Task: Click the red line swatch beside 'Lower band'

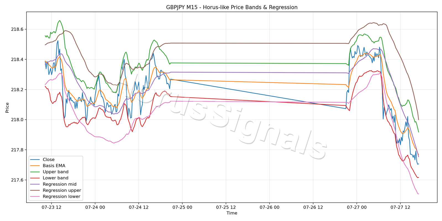Action: click(x=35, y=178)
